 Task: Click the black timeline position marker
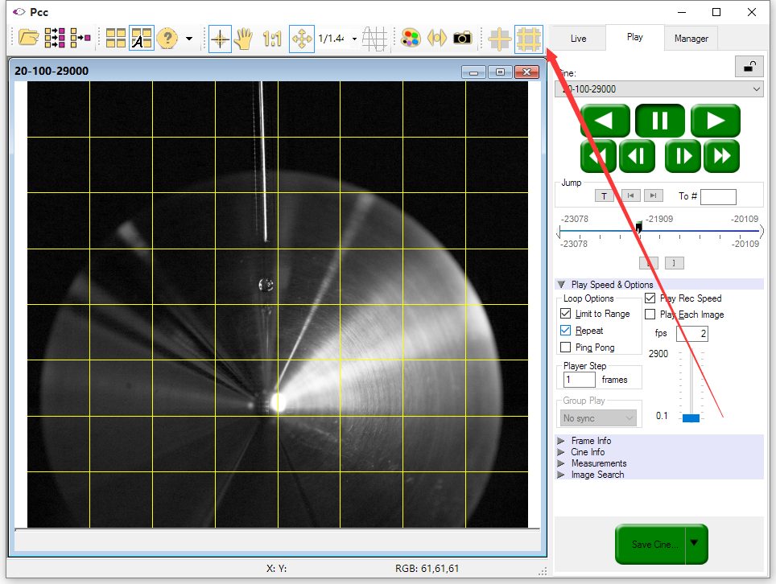[639, 228]
